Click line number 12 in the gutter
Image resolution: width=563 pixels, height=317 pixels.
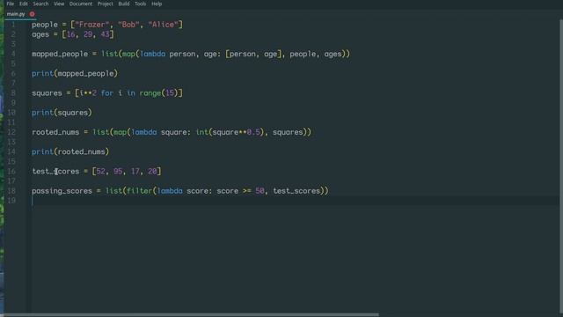pos(11,132)
